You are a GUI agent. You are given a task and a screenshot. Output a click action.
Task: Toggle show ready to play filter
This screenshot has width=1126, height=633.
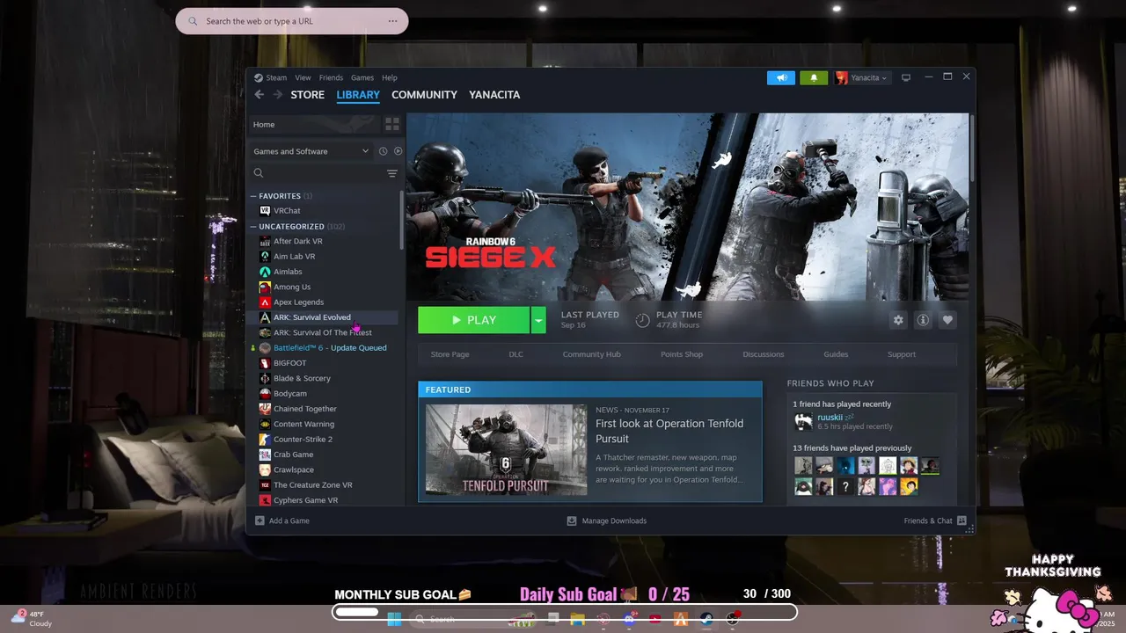398,151
